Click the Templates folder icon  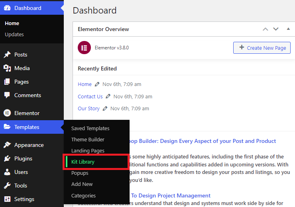click(7, 127)
